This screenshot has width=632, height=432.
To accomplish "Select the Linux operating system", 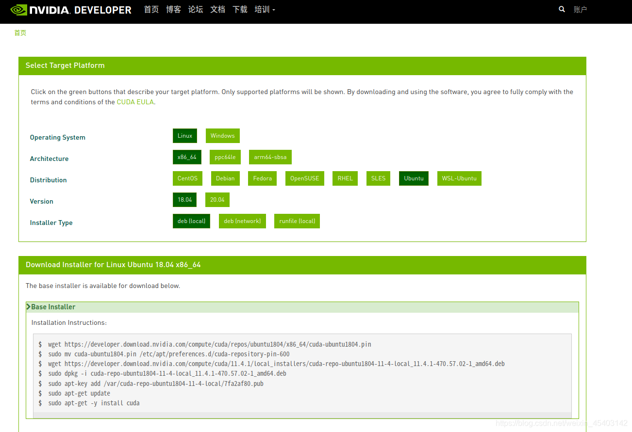I will pos(185,136).
